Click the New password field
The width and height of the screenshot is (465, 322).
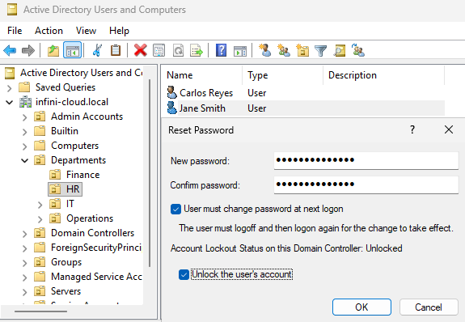point(366,160)
